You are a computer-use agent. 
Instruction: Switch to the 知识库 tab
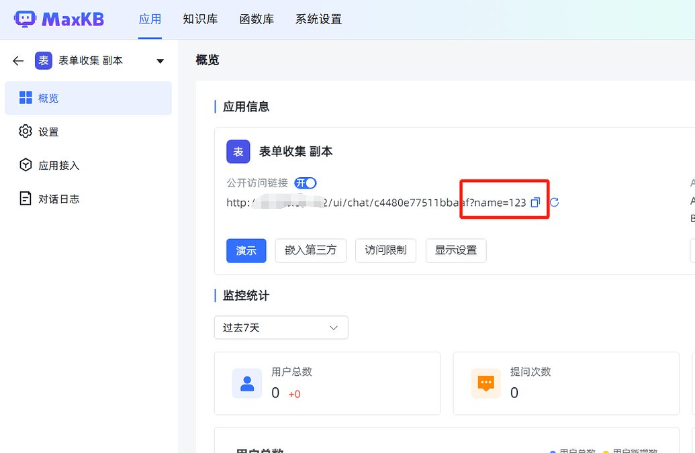tap(199, 19)
